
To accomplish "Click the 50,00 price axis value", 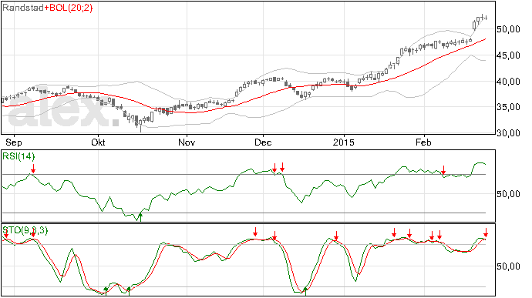I will (x=508, y=29).
